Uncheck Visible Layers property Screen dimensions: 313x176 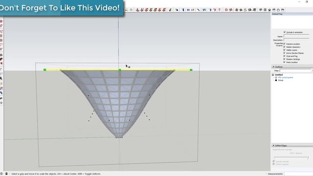284,50
